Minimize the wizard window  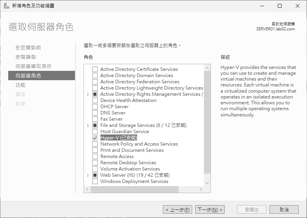(262, 6)
